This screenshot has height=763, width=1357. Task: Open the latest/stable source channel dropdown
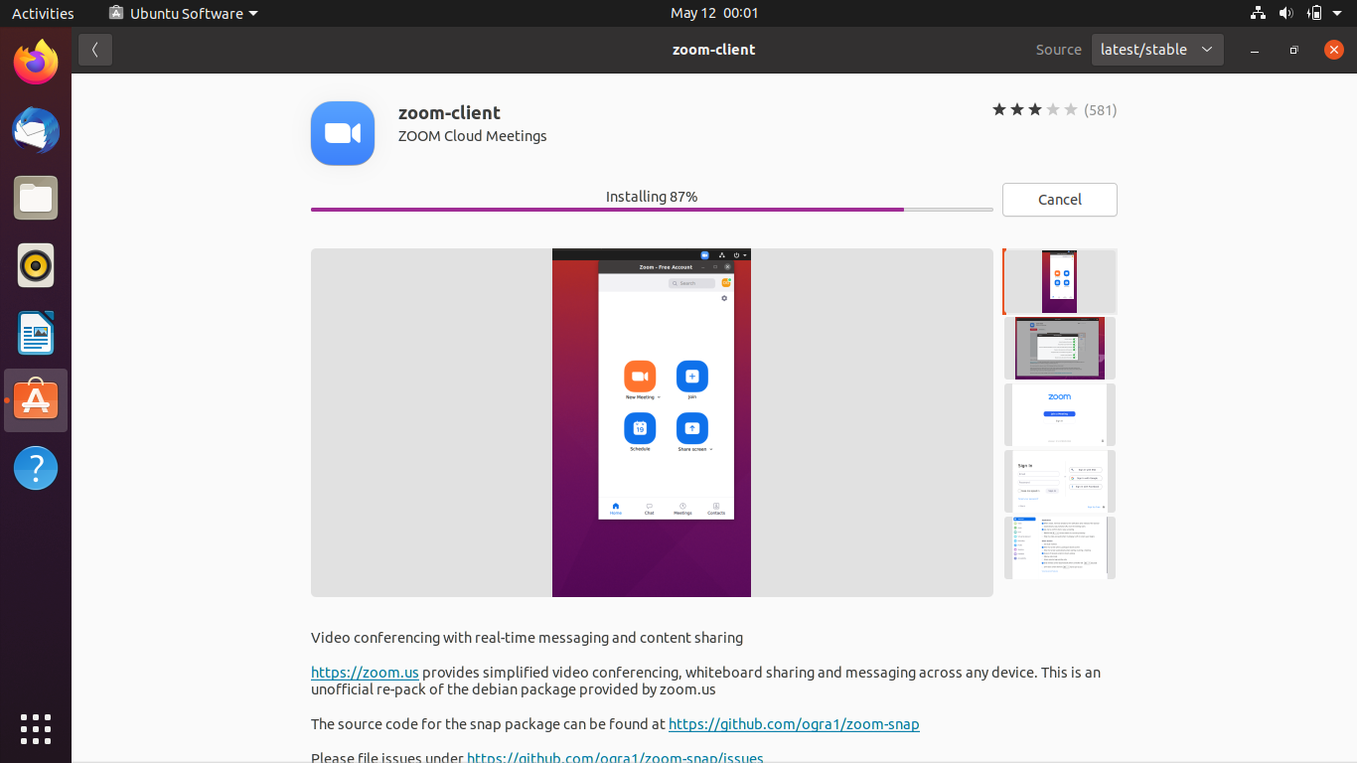tap(1156, 49)
